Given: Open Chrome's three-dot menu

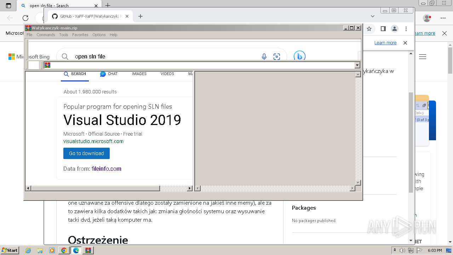Looking at the screenshot, I should point(406,29).
